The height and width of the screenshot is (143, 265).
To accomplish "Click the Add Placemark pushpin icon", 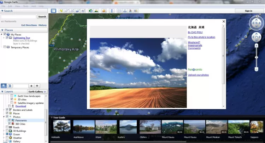I will 61,11.
